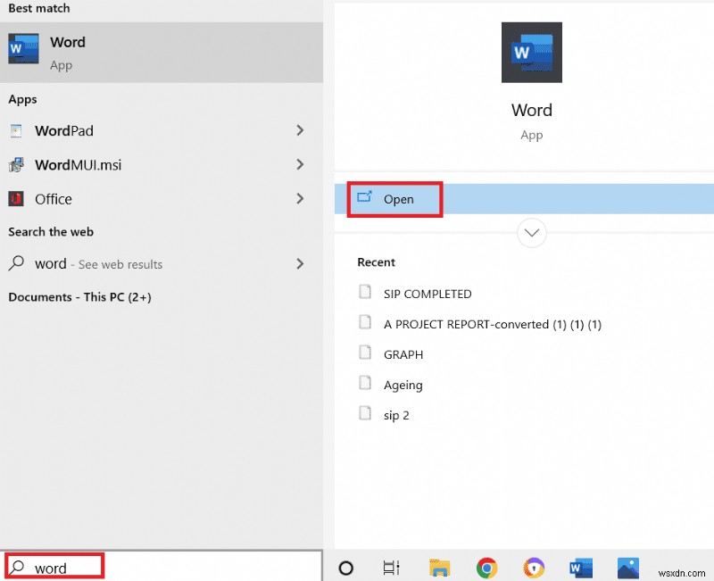
Task: Show Documents - This PC results
Action: click(79, 297)
